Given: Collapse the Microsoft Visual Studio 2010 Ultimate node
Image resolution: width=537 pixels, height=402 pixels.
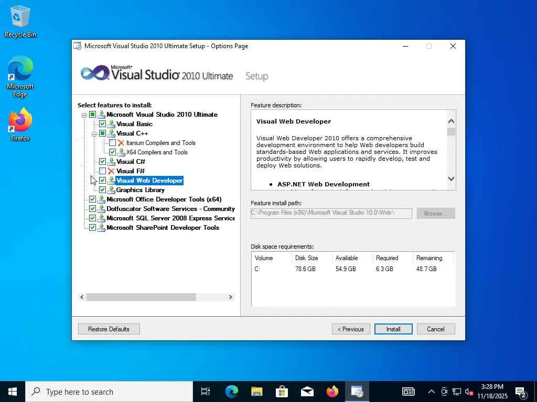Looking at the screenshot, I should (84, 115).
